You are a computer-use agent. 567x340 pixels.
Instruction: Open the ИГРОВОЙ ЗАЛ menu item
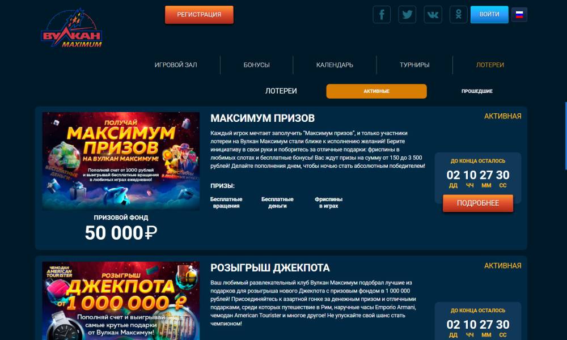(176, 65)
